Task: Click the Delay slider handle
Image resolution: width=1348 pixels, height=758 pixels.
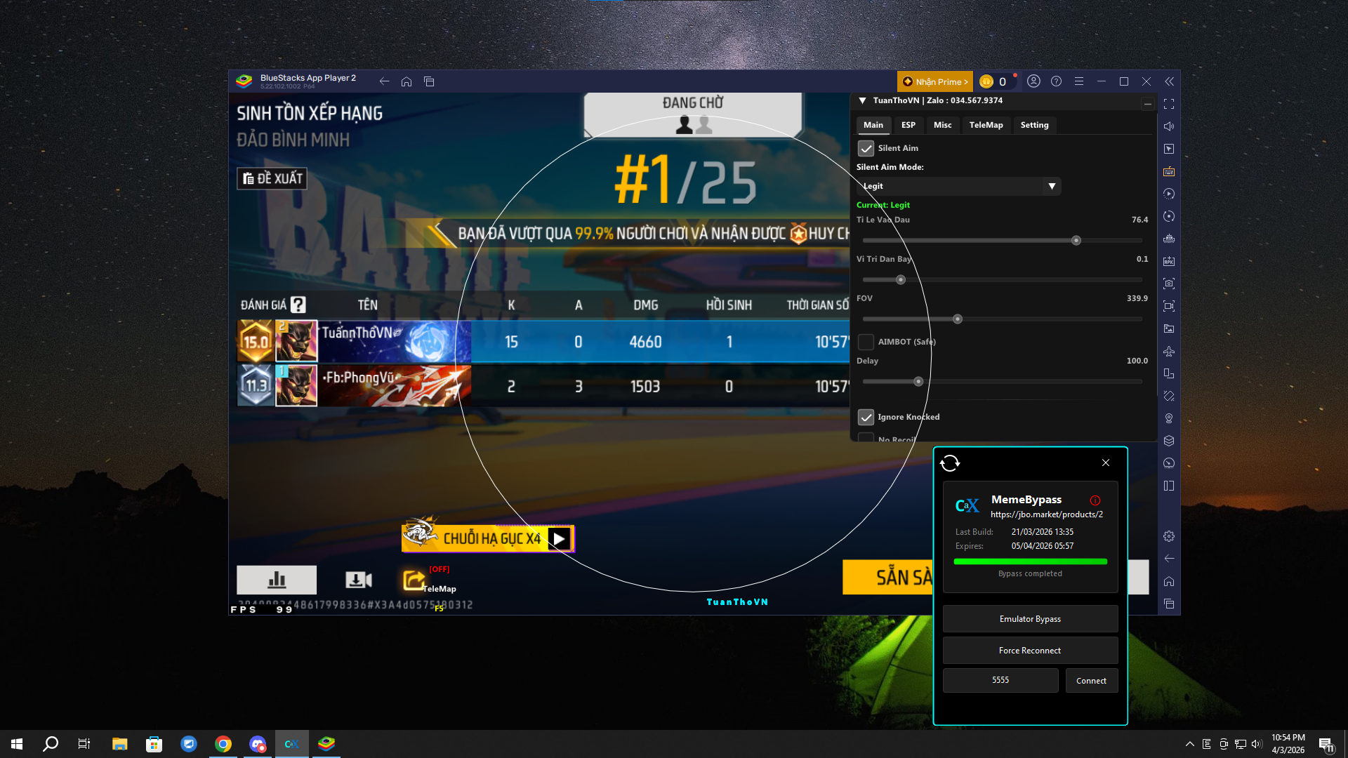Action: [x=918, y=382]
